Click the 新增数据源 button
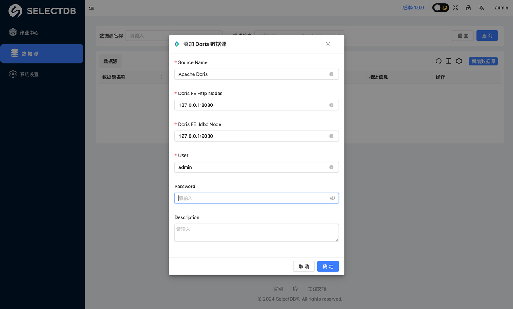 483,61
